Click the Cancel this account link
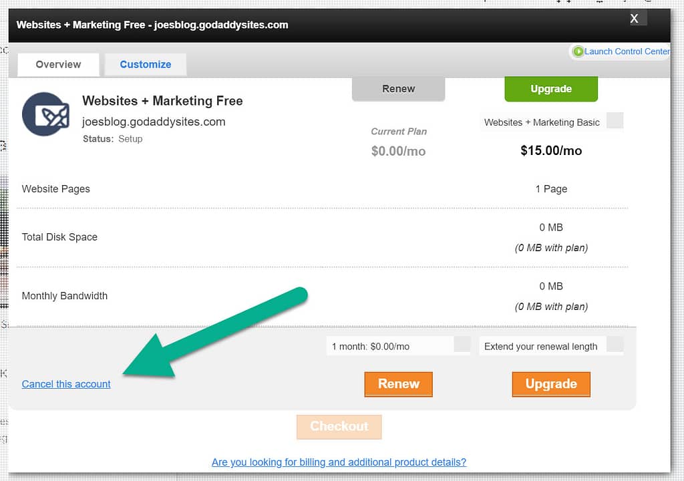This screenshot has width=684, height=481. tap(66, 384)
